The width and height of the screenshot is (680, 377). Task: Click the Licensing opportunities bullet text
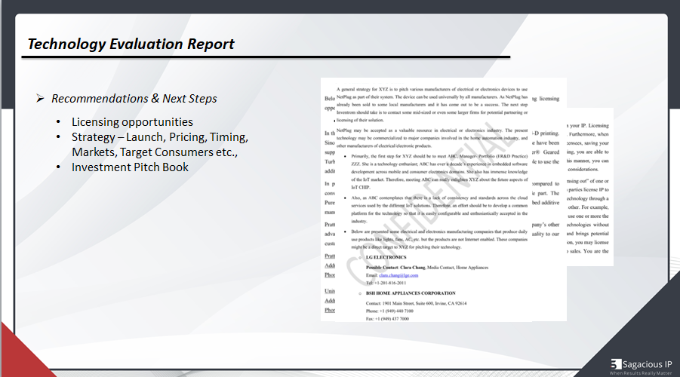click(x=132, y=122)
